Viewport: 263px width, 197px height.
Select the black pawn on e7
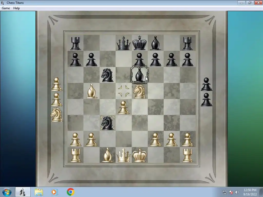(139, 59)
